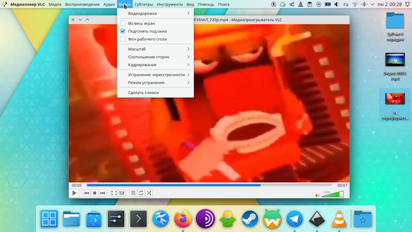Enable 'Фон рабочего стола' checkbox

123,39
